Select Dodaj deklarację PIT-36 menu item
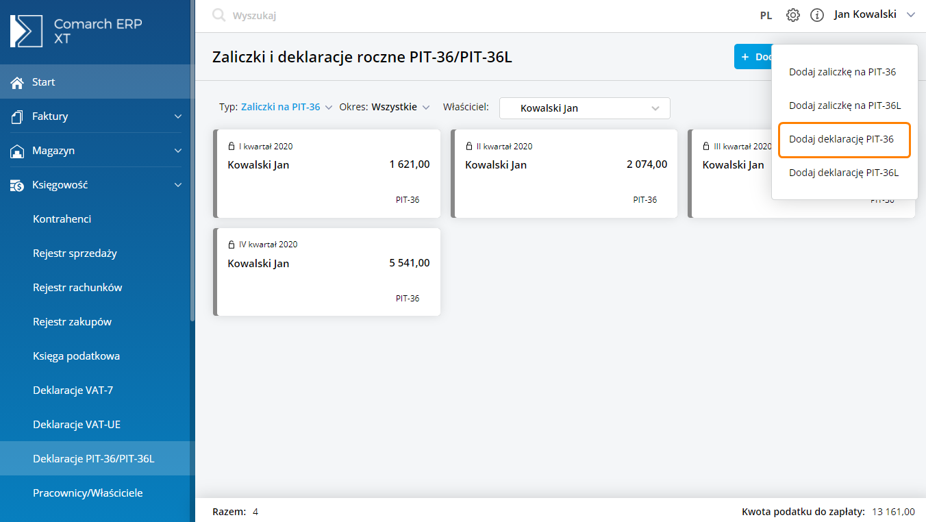 click(841, 139)
